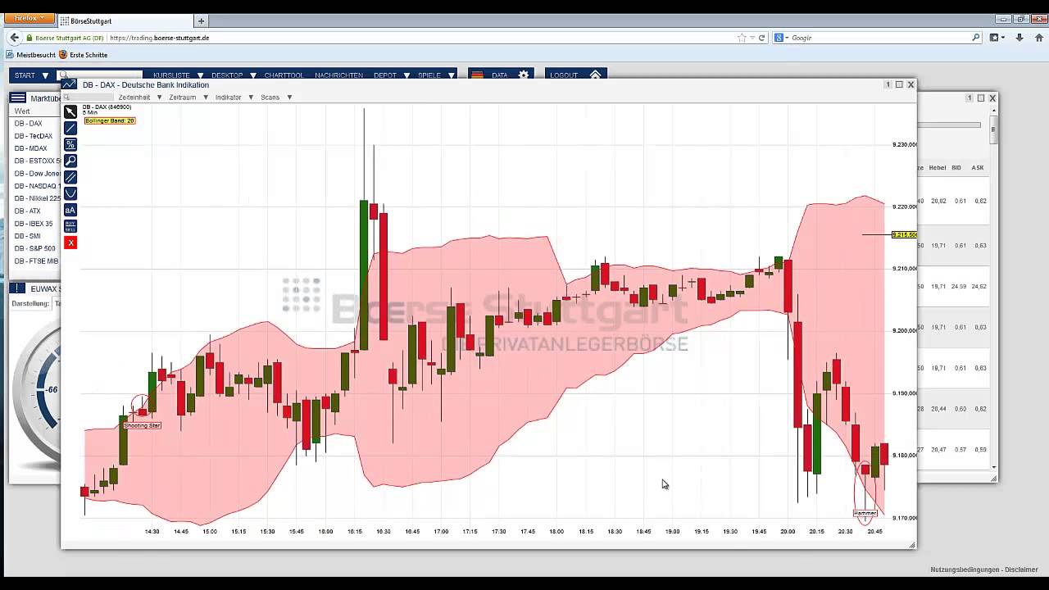This screenshot has height=590, width=1049.
Task: Select the aA text annotation tool
Action: pyautogui.click(x=70, y=210)
